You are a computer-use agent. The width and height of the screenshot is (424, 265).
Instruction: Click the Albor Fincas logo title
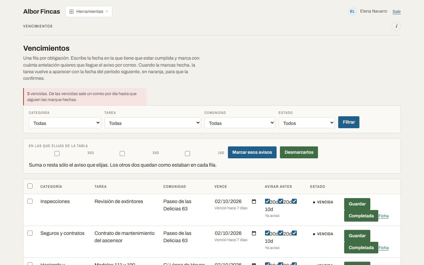click(42, 12)
